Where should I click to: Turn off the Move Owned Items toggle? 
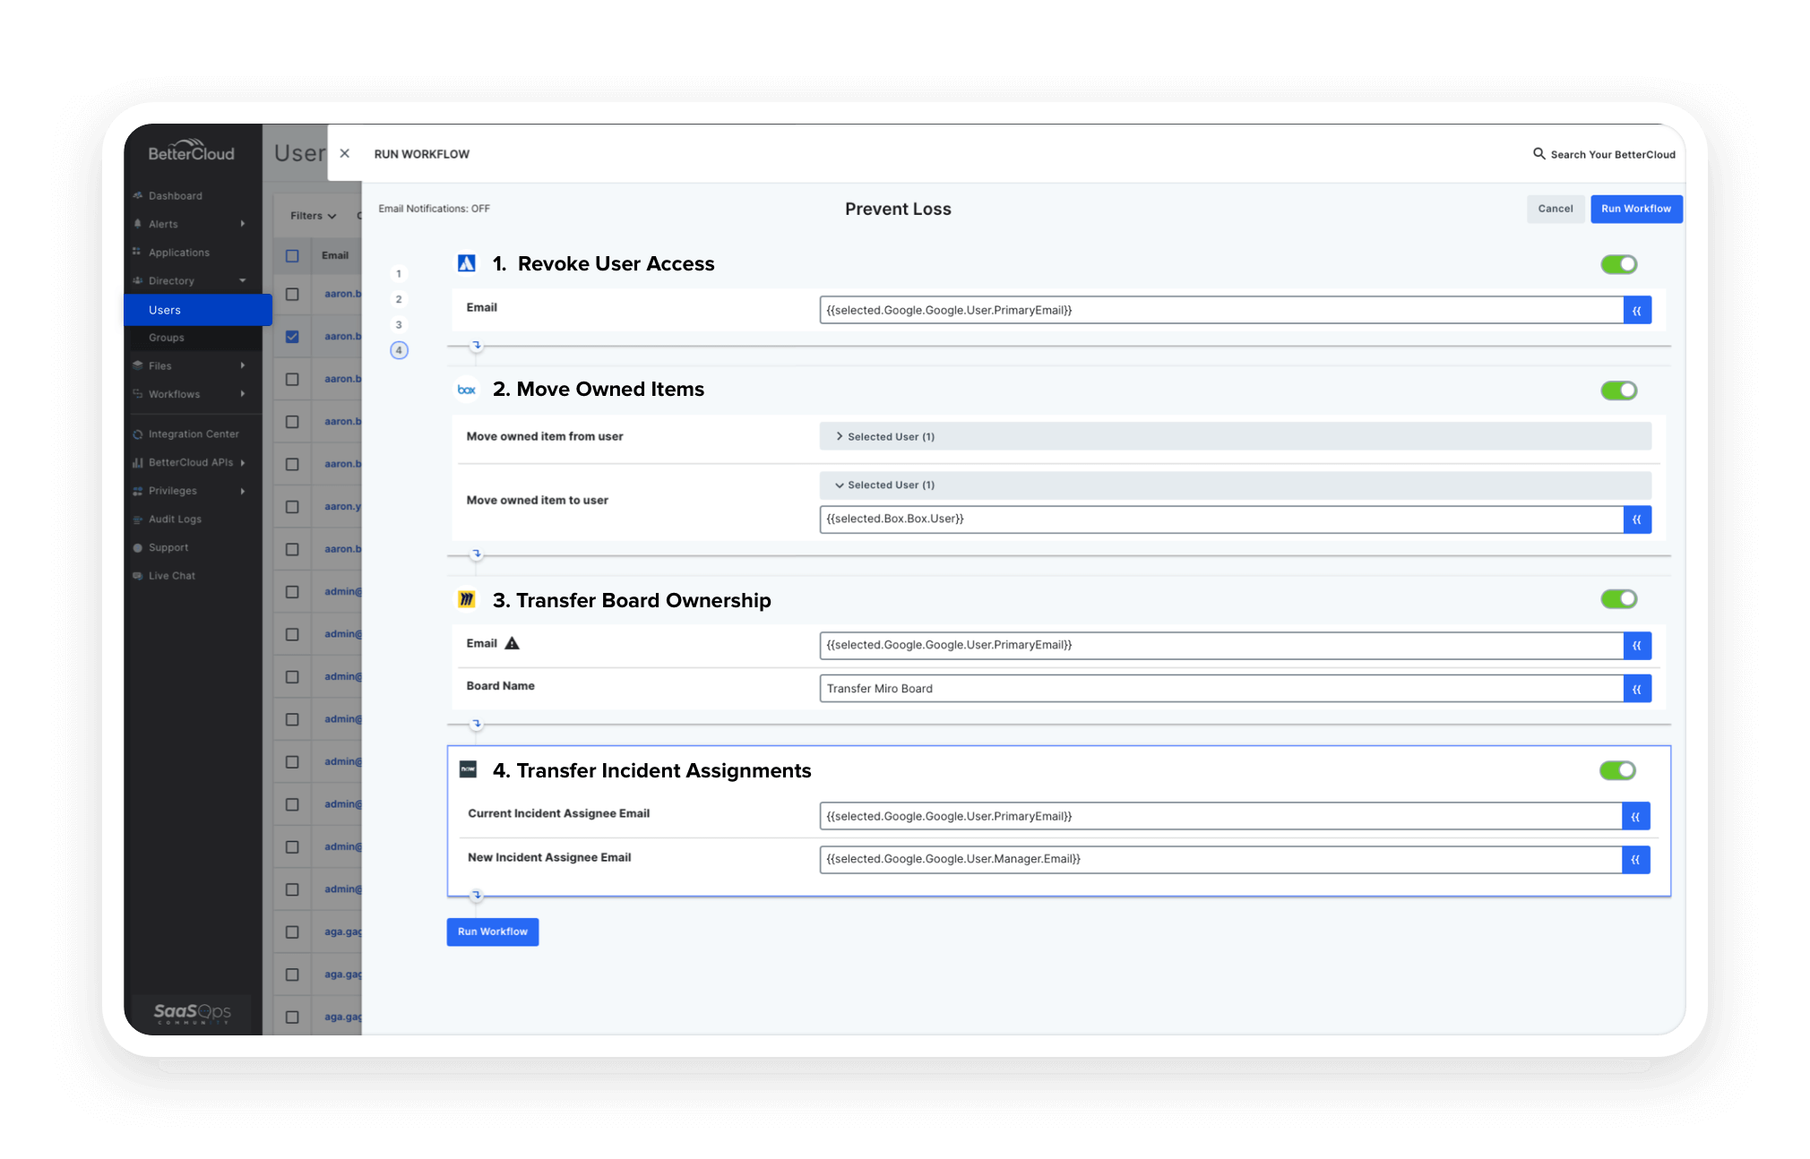click(1618, 391)
